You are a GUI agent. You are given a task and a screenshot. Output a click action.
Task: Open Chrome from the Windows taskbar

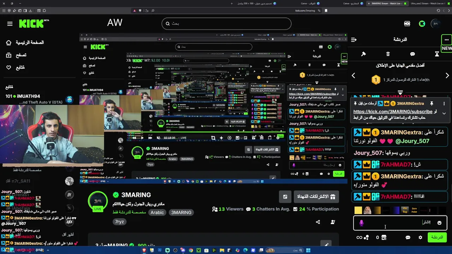pyautogui.click(x=191, y=250)
